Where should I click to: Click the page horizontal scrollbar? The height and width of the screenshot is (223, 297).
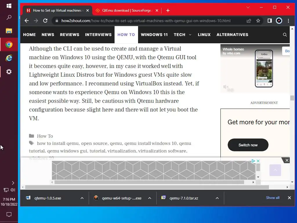[147, 187]
